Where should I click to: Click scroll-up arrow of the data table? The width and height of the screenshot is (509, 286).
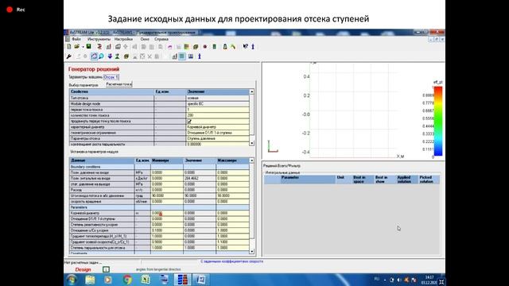tap(252, 160)
